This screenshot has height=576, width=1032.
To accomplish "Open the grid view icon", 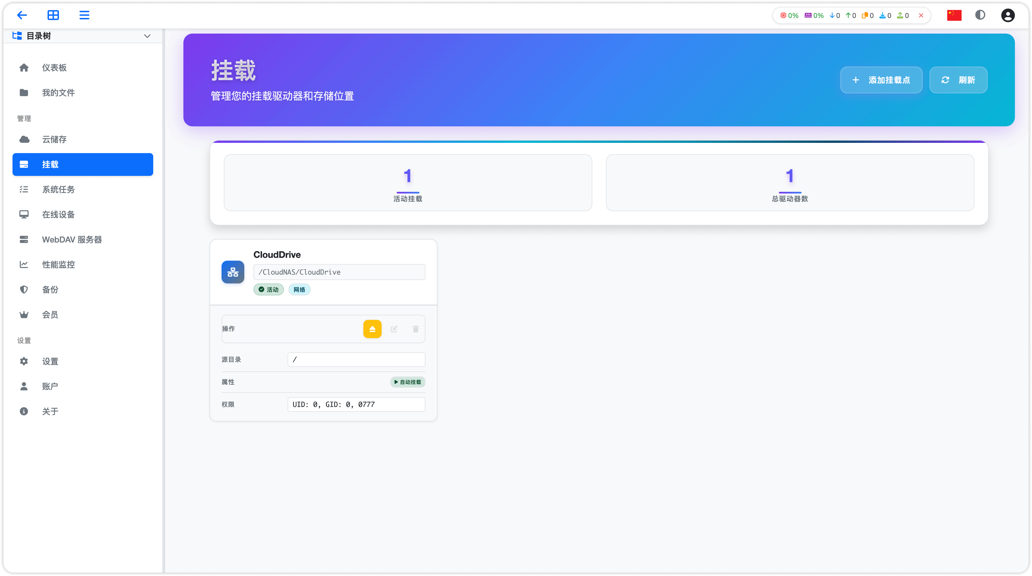I will pyautogui.click(x=53, y=15).
